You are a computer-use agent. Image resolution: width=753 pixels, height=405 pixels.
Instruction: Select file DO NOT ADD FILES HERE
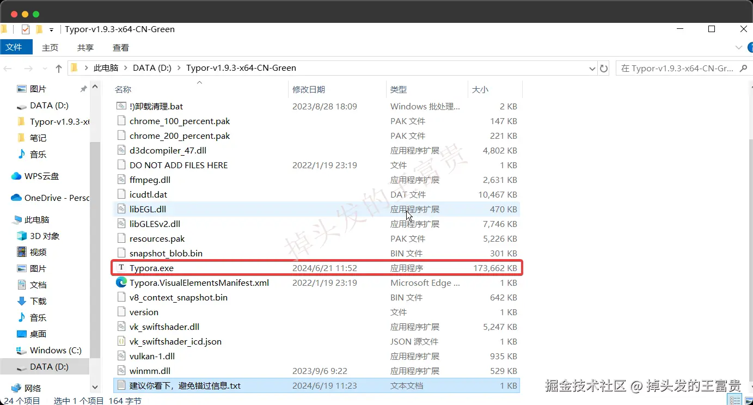coord(179,165)
